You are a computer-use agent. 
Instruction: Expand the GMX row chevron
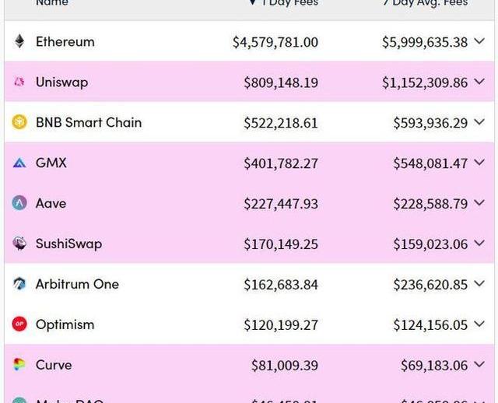(x=479, y=163)
